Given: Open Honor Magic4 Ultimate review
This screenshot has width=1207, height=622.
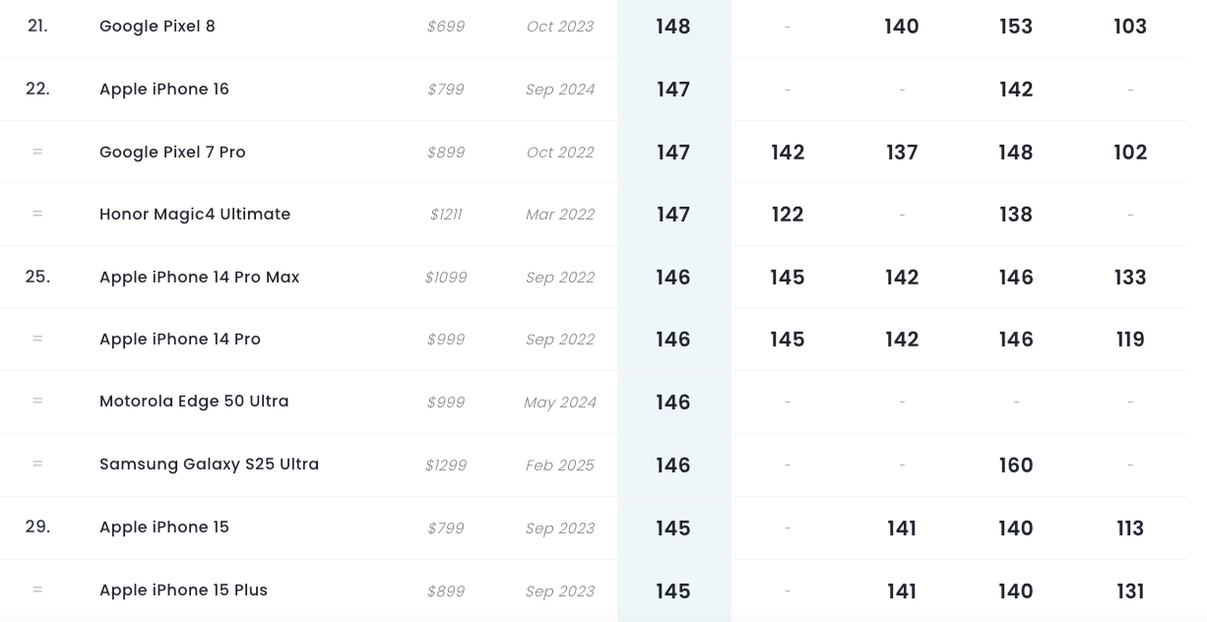Looking at the screenshot, I should click(195, 215).
